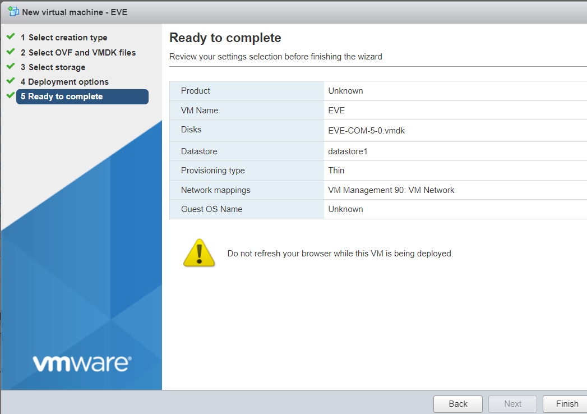
Task: Click the Back button
Action: click(x=457, y=404)
